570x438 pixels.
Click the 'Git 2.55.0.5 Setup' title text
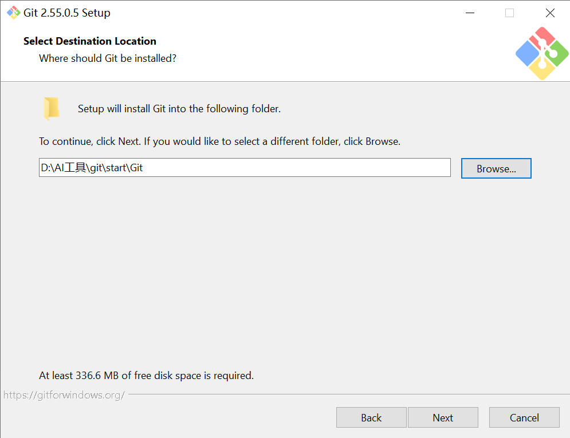[67, 13]
